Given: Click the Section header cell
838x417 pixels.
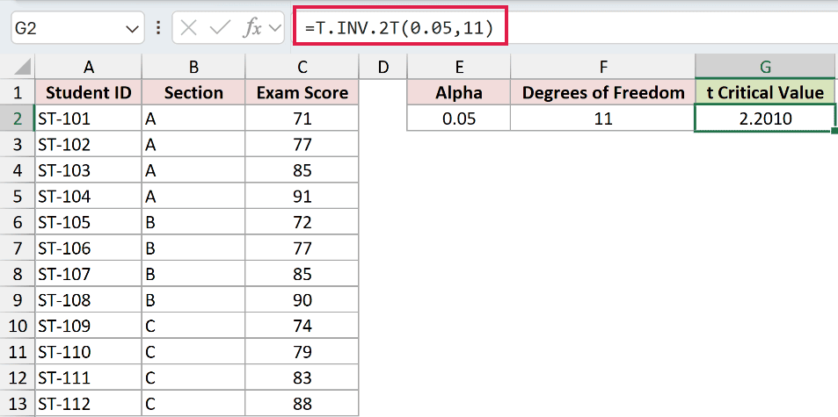Looking at the screenshot, I should [193, 93].
